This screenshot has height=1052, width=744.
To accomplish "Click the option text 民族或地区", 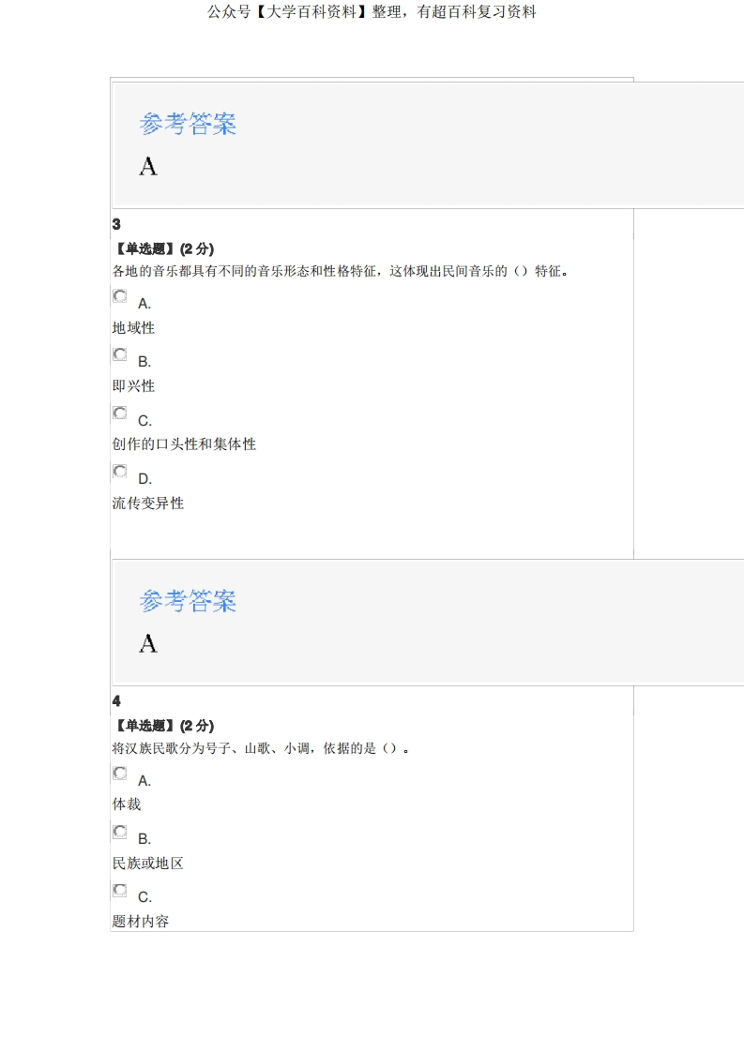I will click(x=148, y=864).
